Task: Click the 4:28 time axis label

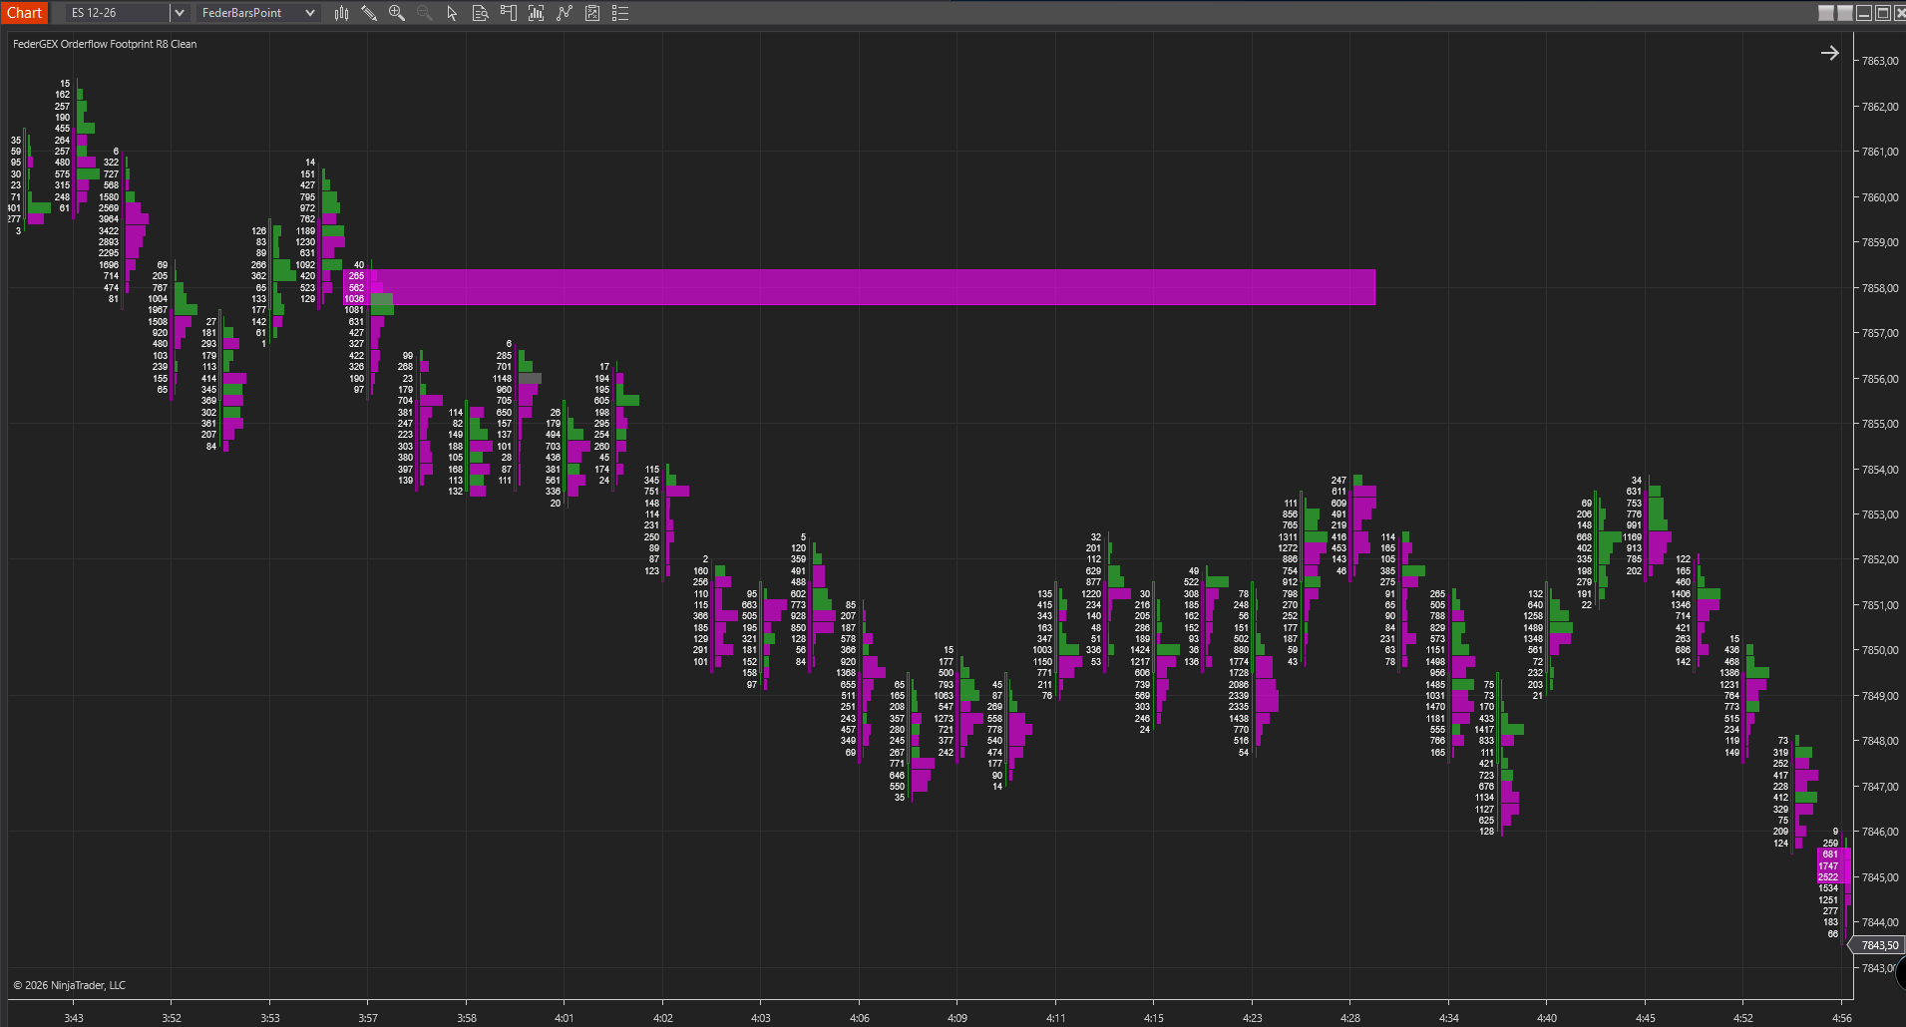Action: click(x=1349, y=1018)
